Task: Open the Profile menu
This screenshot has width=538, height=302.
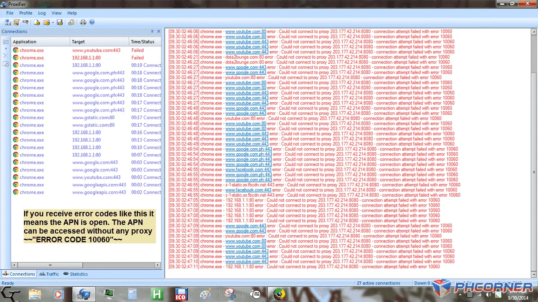Action: (x=26, y=13)
